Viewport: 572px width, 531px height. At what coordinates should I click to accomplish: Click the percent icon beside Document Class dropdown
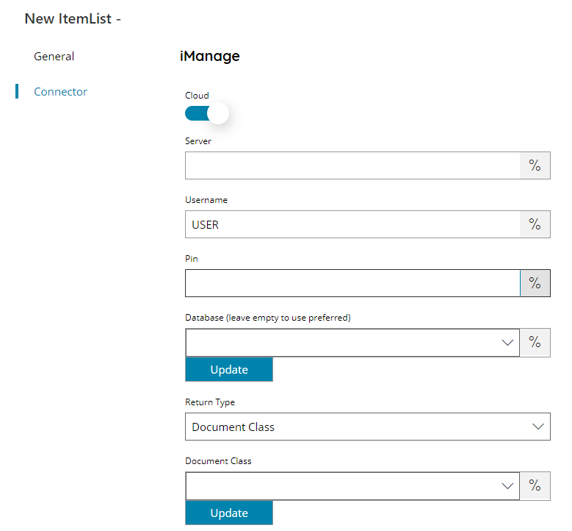(535, 485)
